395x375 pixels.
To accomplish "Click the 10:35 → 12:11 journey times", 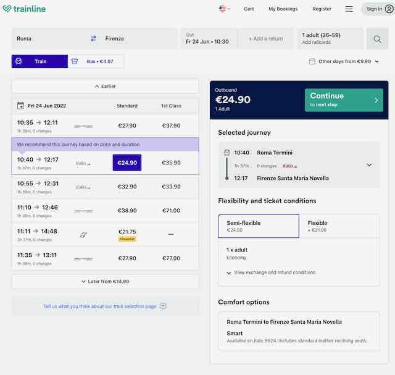I will coord(38,122).
